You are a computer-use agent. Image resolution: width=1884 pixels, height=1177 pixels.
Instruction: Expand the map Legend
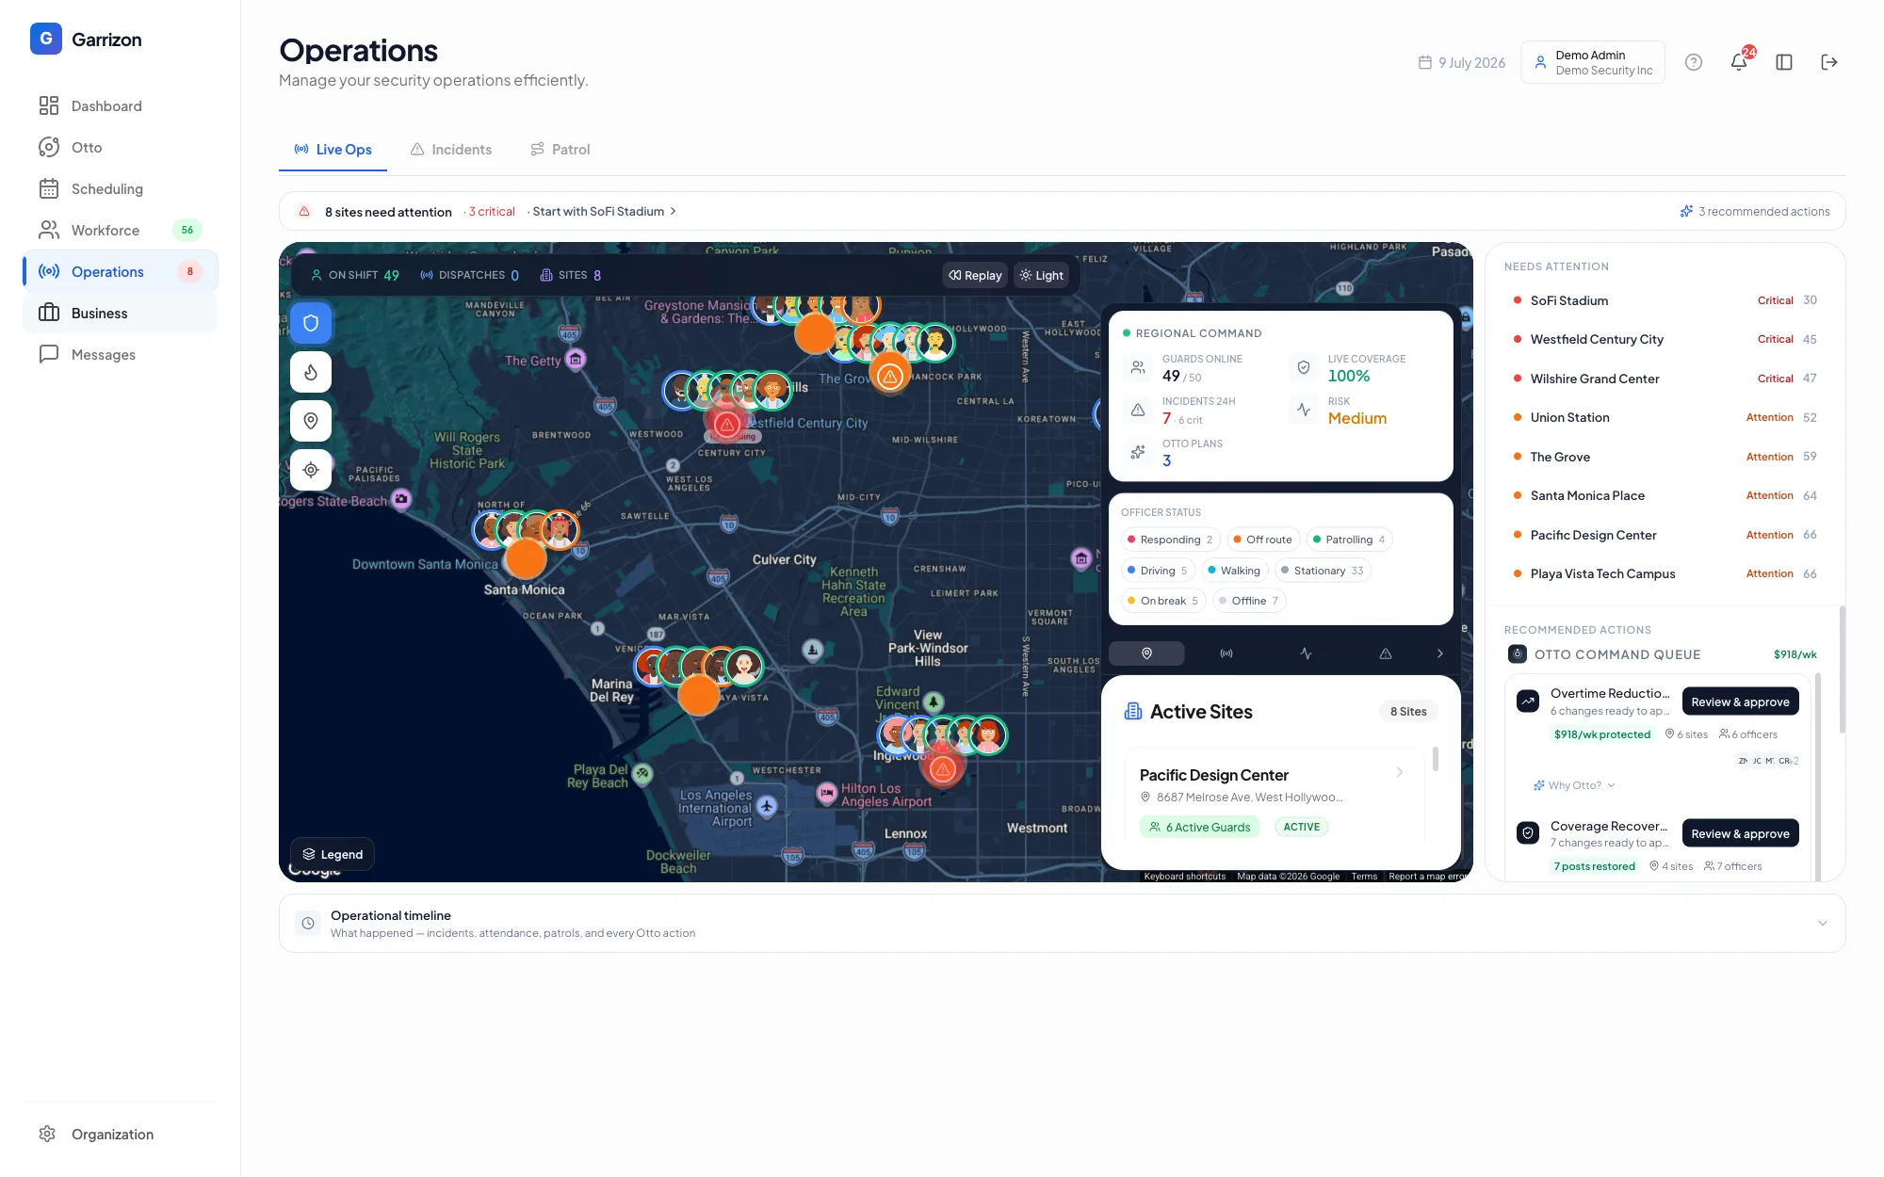click(333, 855)
